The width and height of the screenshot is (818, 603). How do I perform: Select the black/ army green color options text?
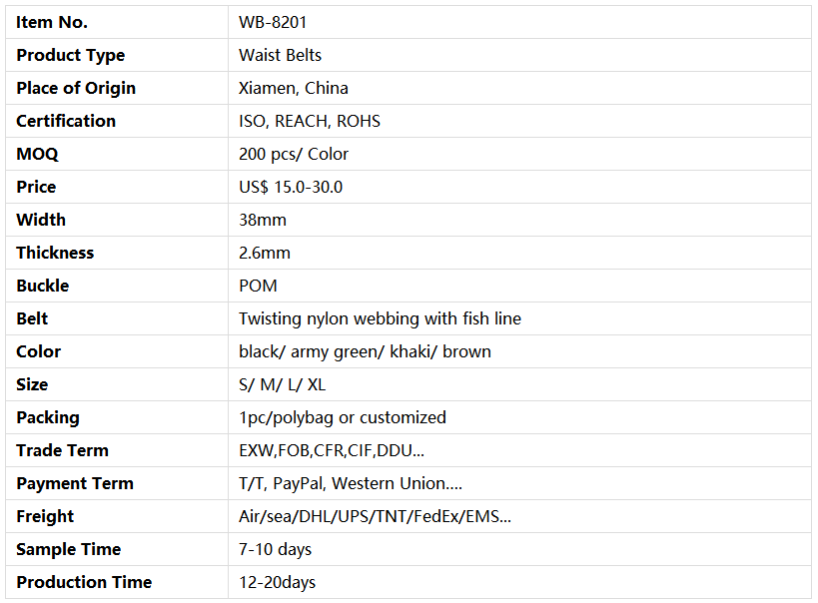pyautogui.click(x=365, y=352)
